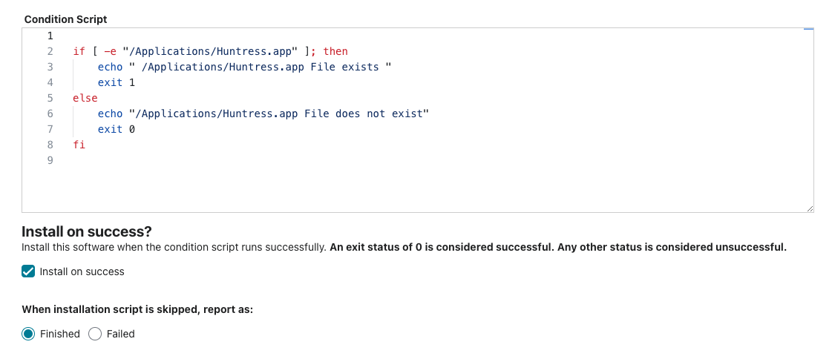The width and height of the screenshot is (832, 356).
Task: Click line number 8 beside fi
Action: coord(50,145)
